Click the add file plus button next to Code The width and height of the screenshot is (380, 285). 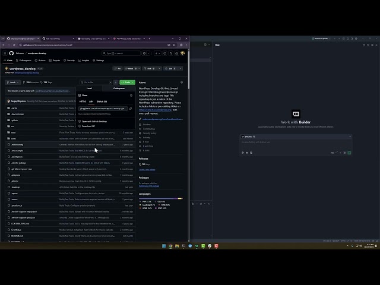click(116, 83)
